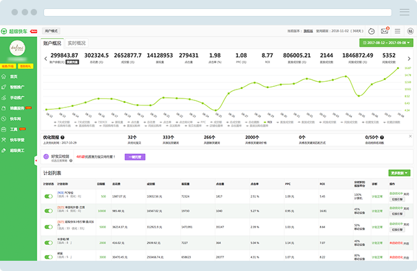Toggle the switch for the 半身裙/裤 plan

tap(49, 243)
